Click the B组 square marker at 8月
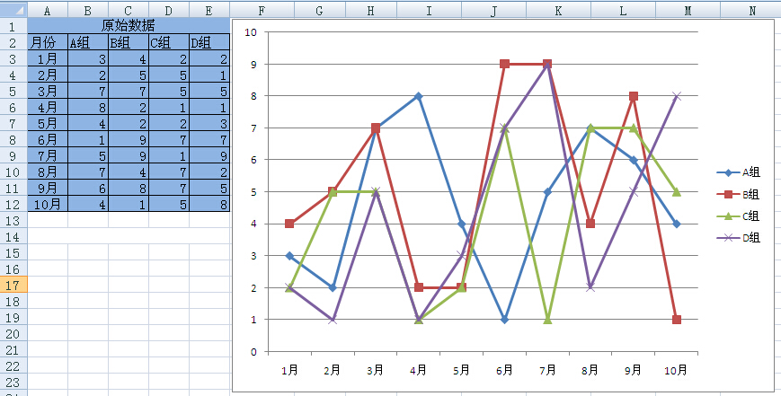The width and height of the screenshot is (781, 396). pyautogui.click(x=590, y=224)
